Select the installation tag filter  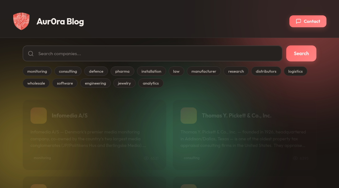(151, 71)
